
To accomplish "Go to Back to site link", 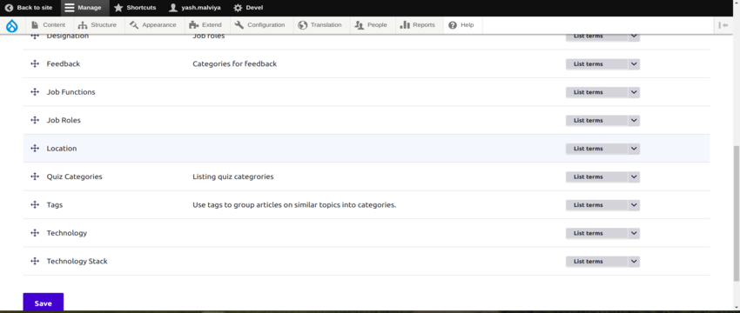I will [29, 8].
